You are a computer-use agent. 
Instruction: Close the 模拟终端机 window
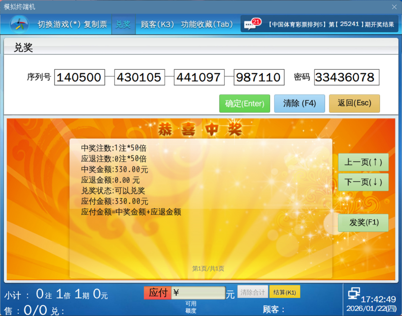point(394,7)
